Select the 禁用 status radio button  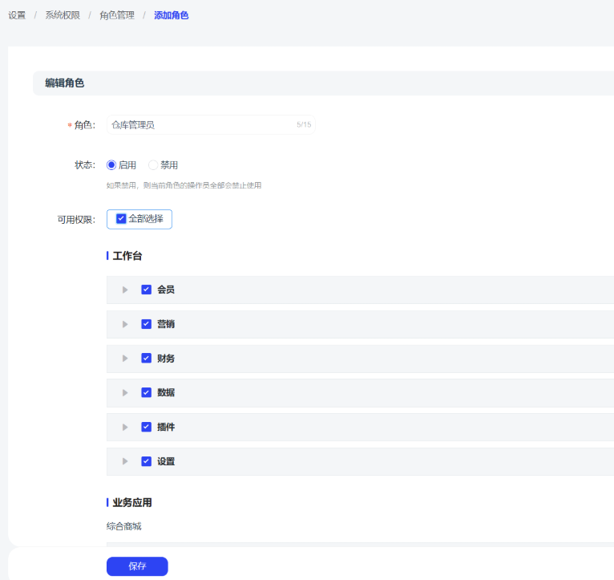[x=154, y=165]
